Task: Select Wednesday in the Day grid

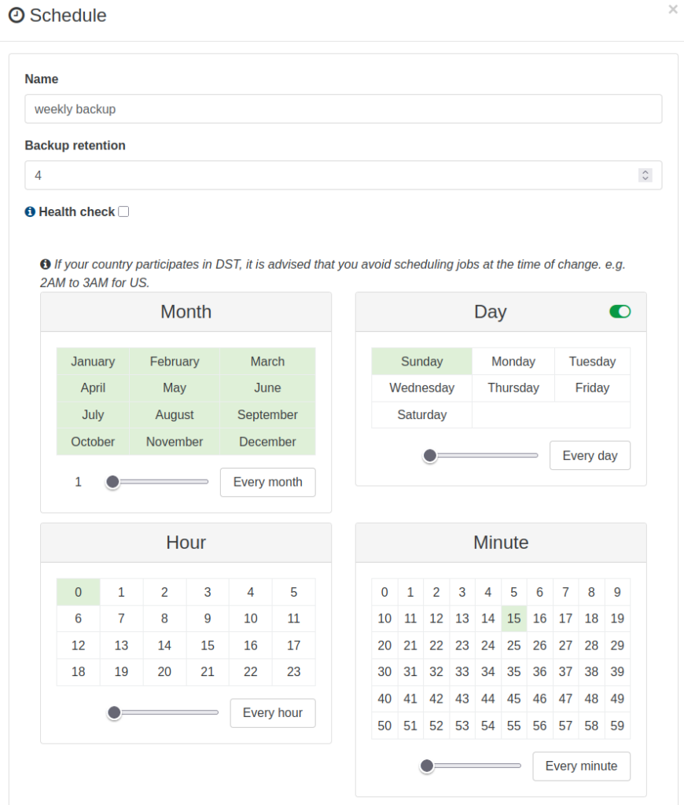Action: [x=421, y=388]
